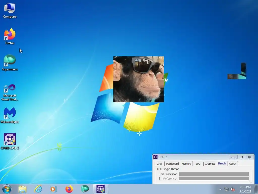Switch to the Memory tab in CPU-Z
Image resolution: width=258 pixels, height=194 pixels.
coord(186,164)
